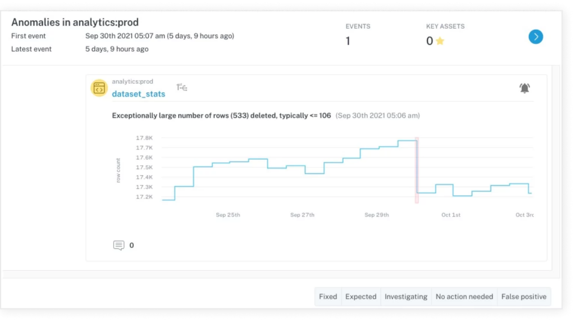575x322 pixels.
Task: Click the '(Sep 30th 2021 05:06 am)' timestamp
Action: (378, 116)
